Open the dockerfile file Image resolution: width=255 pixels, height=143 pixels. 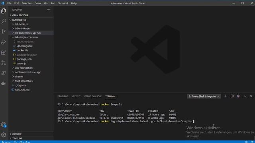coord(31,50)
